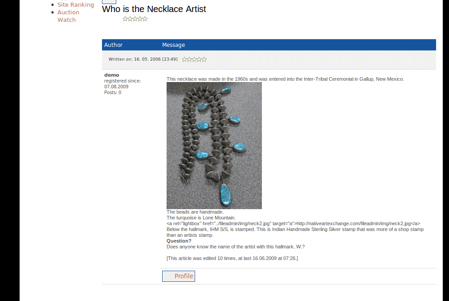449x301 pixels.
Task: Click the Message column header
Action: pos(174,45)
